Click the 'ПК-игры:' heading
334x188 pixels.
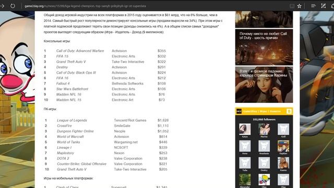50,109
